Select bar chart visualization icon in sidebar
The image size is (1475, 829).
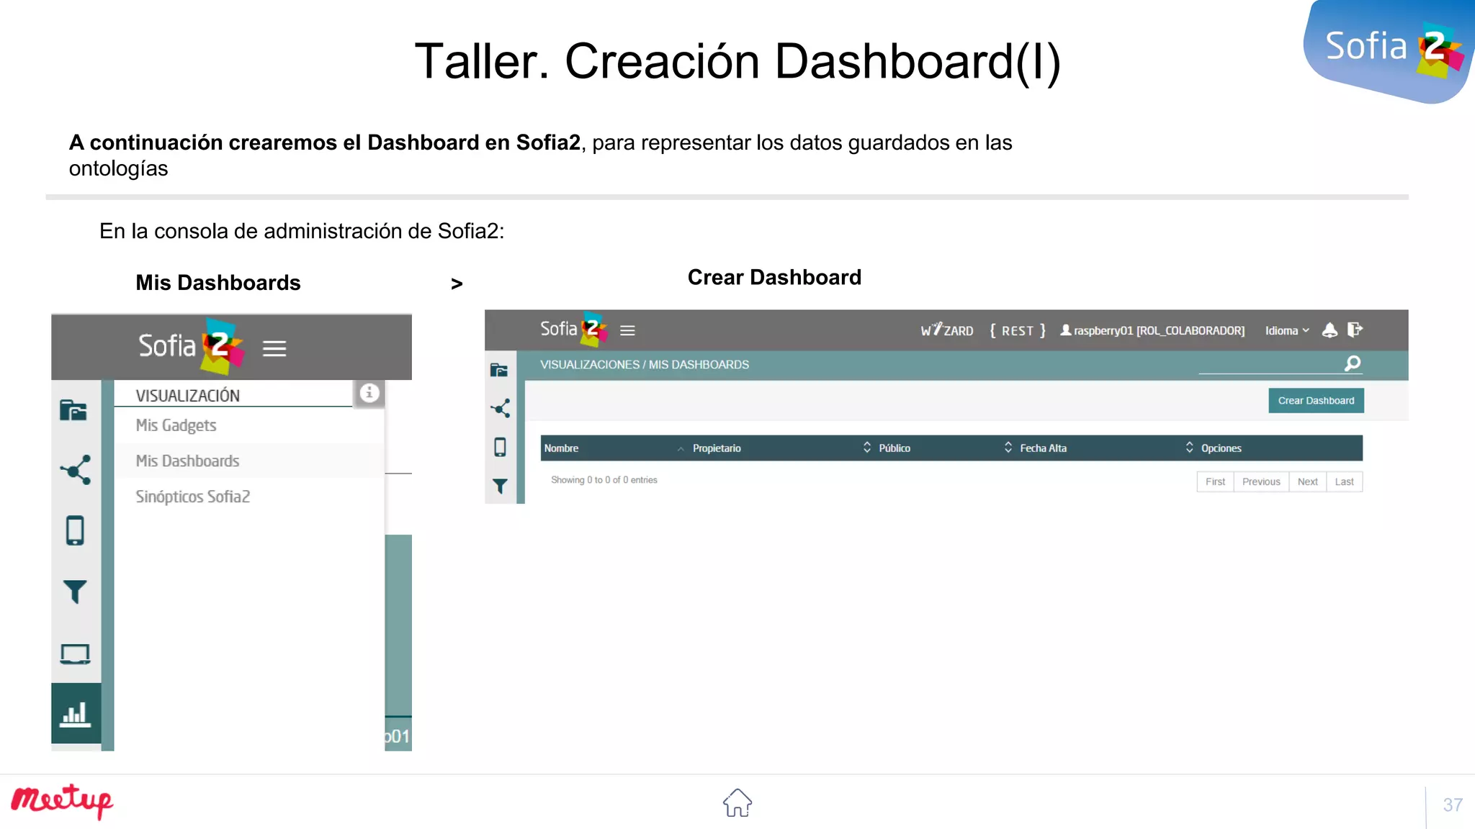click(x=76, y=714)
